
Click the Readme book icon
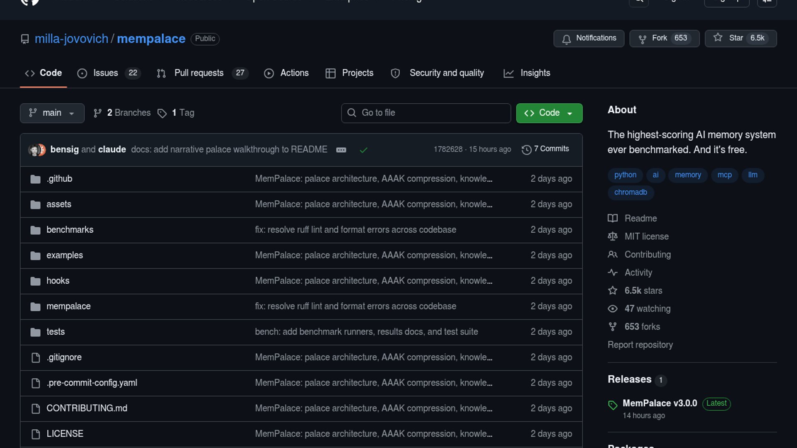point(613,219)
